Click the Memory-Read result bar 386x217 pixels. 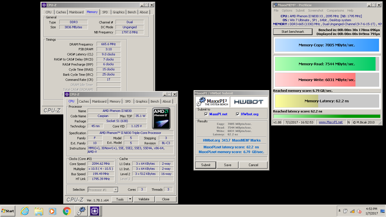point(327,64)
